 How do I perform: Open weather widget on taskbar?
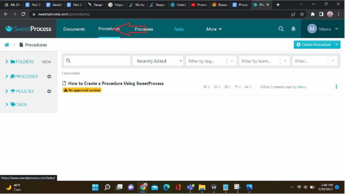(x=13, y=187)
